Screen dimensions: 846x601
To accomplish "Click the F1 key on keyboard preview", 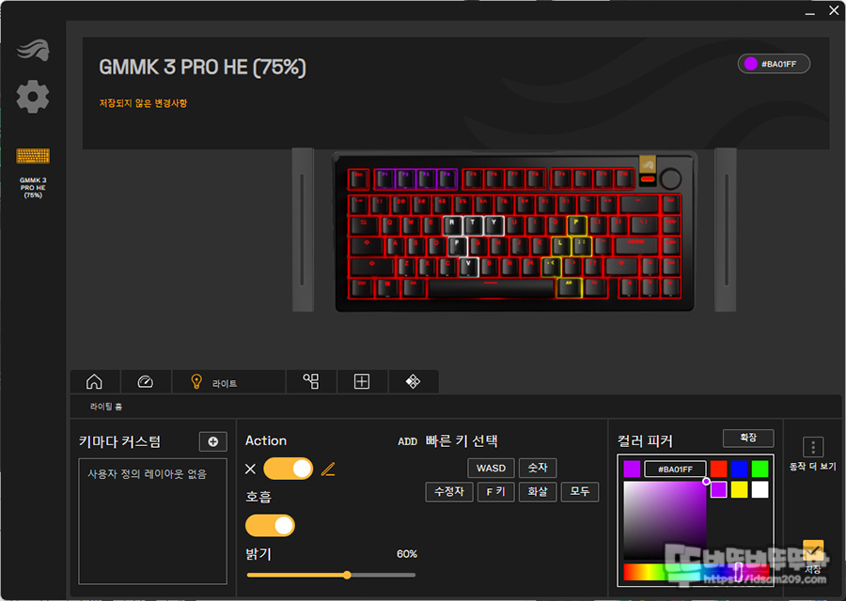I will pyautogui.click(x=384, y=178).
